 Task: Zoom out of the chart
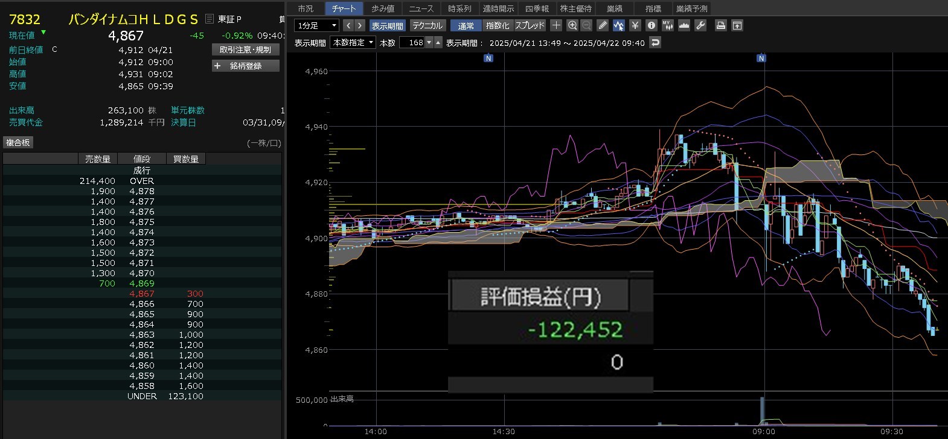click(x=586, y=25)
